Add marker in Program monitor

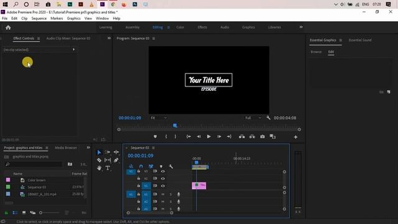155,137
